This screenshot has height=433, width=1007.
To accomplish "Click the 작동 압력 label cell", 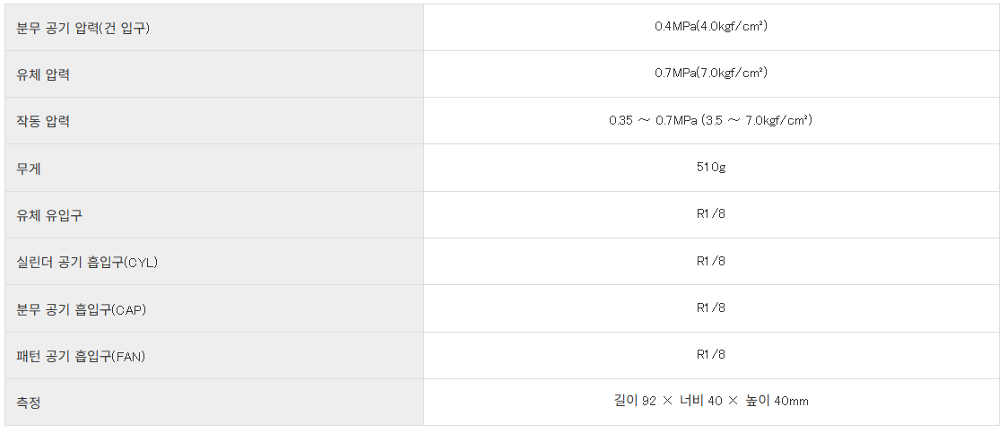I will (x=43, y=121).
